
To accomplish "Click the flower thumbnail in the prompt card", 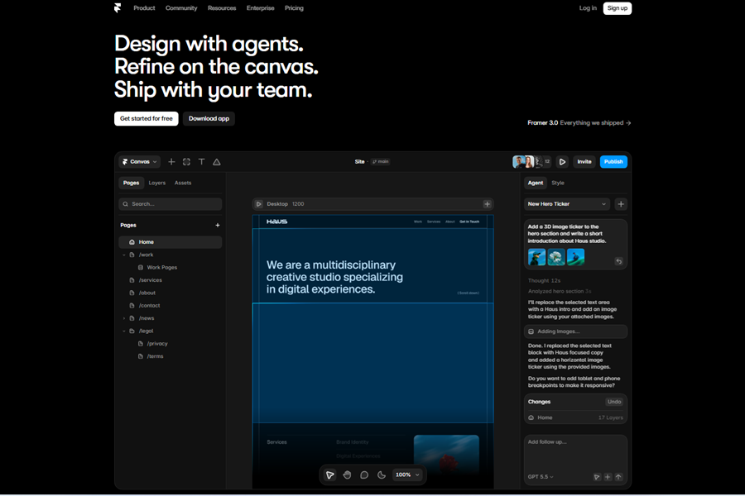I will pos(556,257).
